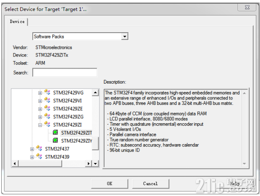Select the STM32F429ZG tree row
Image resolution: width=260 pixels, height=196 pixels.
[68, 117]
